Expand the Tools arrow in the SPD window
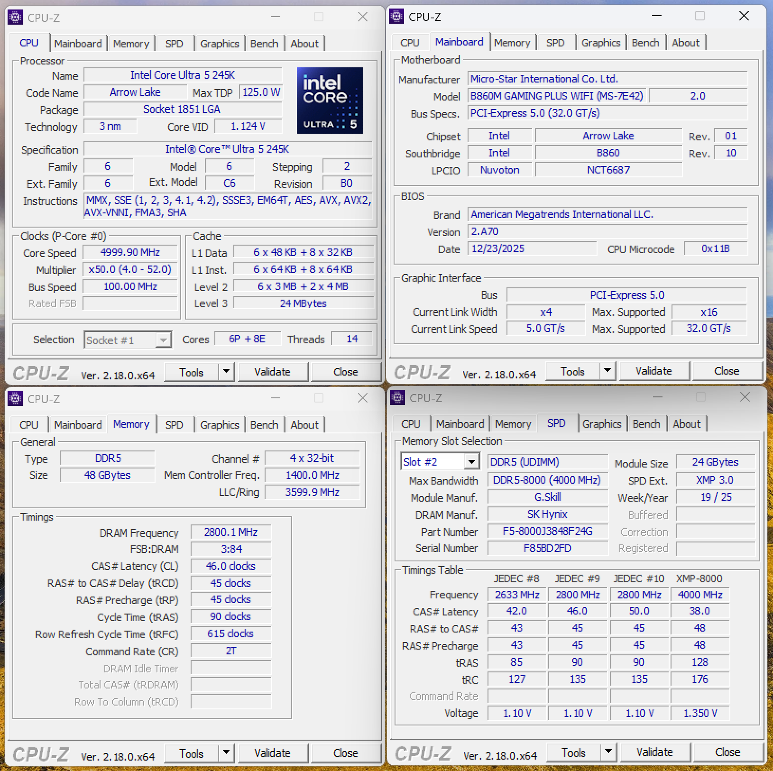This screenshot has width=773, height=771. click(x=608, y=752)
